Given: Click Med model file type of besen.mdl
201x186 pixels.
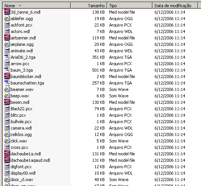Looking at the screenshot, I should 122,102.
